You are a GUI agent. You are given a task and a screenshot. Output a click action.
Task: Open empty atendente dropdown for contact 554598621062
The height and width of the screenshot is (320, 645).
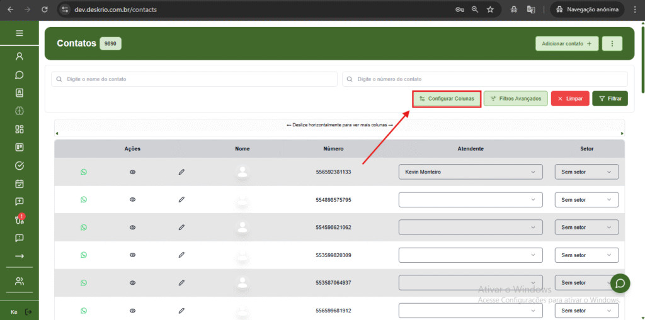click(x=470, y=227)
